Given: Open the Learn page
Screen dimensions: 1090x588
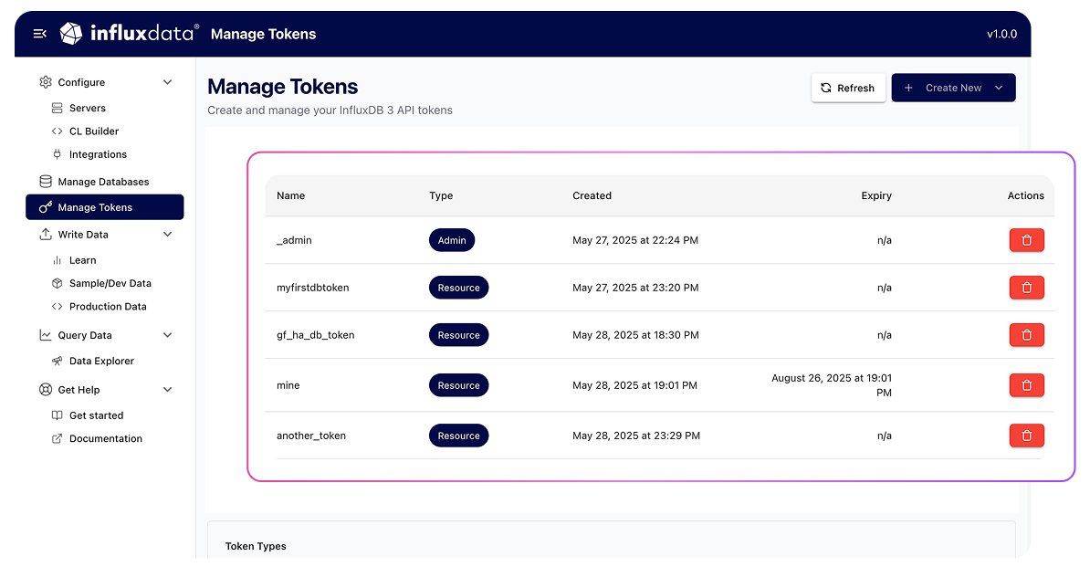Looking at the screenshot, I should 83,260.
